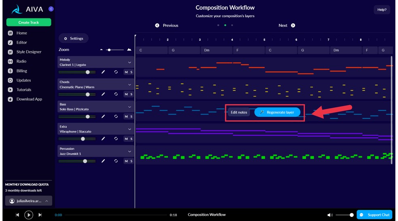Image resolution: width=398 pixels, height=221 pixels.
Task: Solo the Percussion layer
Action: click(x=131, y=161)
